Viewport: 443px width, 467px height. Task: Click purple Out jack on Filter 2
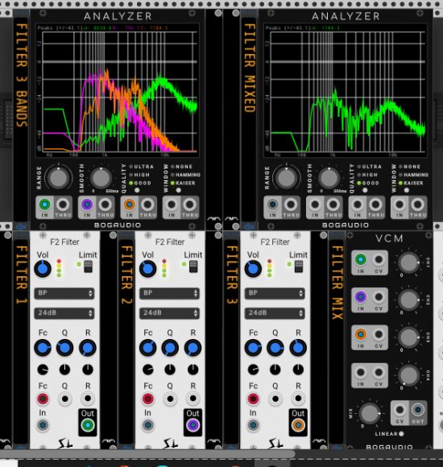(x=193, y=425)
